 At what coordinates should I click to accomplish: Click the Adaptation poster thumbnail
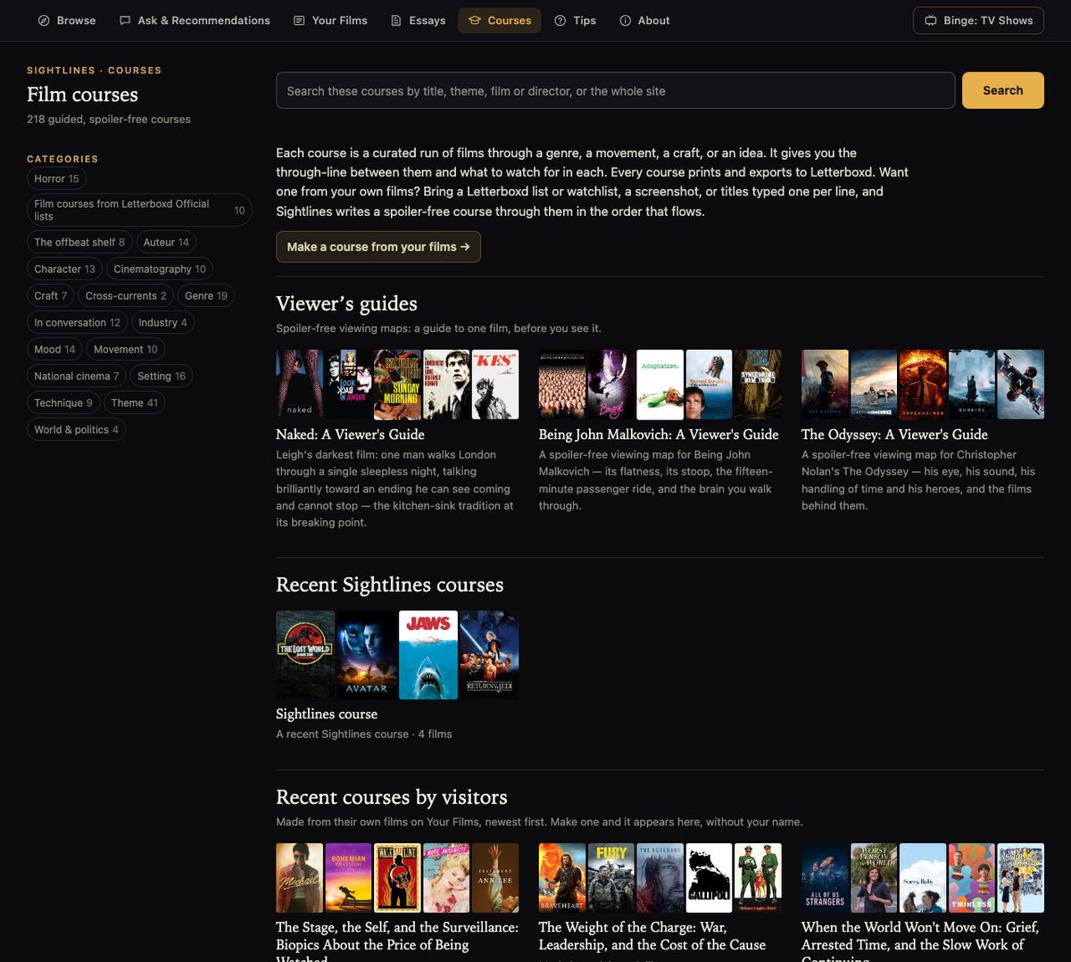pos(660,385)
